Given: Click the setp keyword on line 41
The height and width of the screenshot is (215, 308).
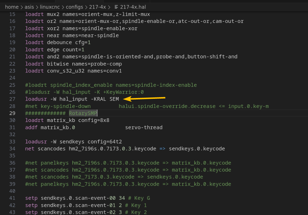Looking at the screenshot, I should [31, 198].
